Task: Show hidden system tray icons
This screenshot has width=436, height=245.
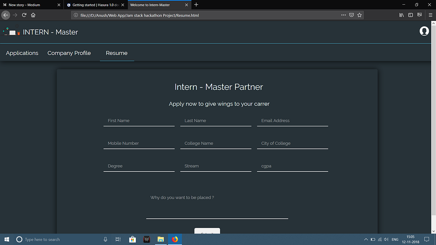Action: coord(366,239)
